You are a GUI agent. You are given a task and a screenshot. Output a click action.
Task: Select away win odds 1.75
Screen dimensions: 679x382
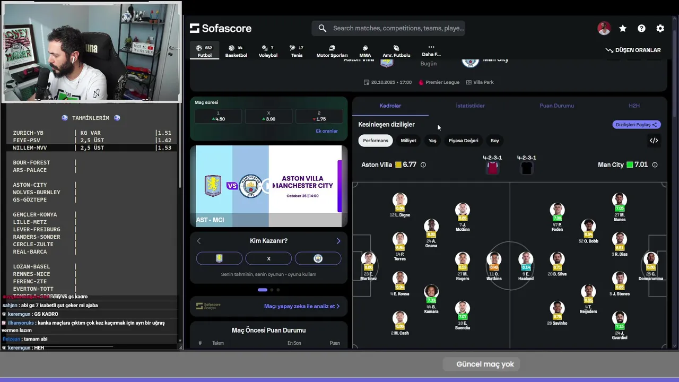(x=319, y=116)
